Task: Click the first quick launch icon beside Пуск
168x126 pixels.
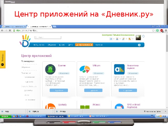Action: (14, 116)
